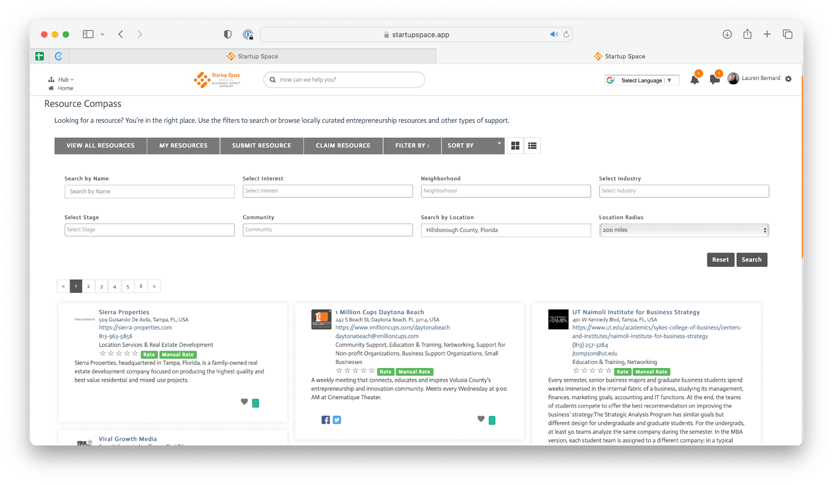Viewport: 833px width, 485px height.
Task: Open the Sort By dropdown
Action: coord(473,146)
